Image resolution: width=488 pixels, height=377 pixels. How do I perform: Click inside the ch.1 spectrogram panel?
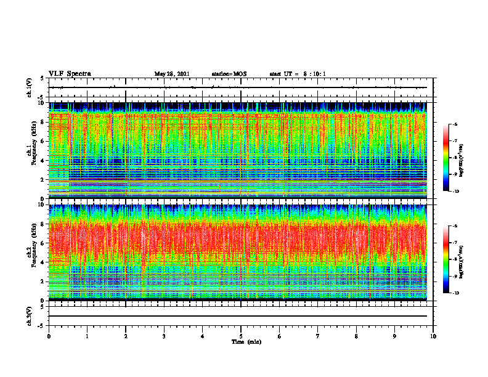[x=238, y=150]
